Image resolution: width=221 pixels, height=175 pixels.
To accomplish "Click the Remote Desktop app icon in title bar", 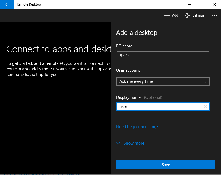I will click(6, 4).
